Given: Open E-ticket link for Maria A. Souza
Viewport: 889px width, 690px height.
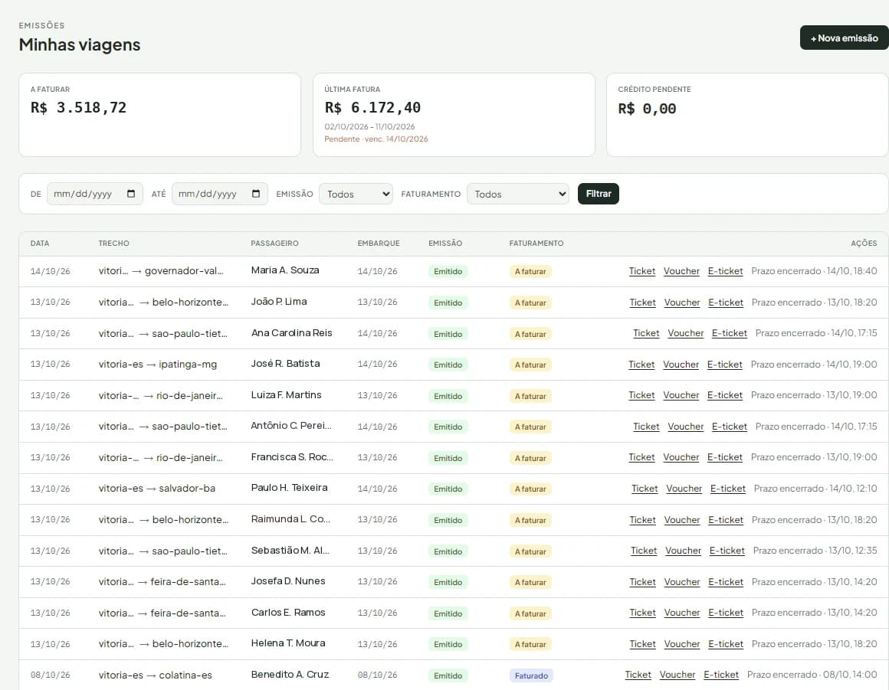Looking at the screenshot, I should (725, 271).
